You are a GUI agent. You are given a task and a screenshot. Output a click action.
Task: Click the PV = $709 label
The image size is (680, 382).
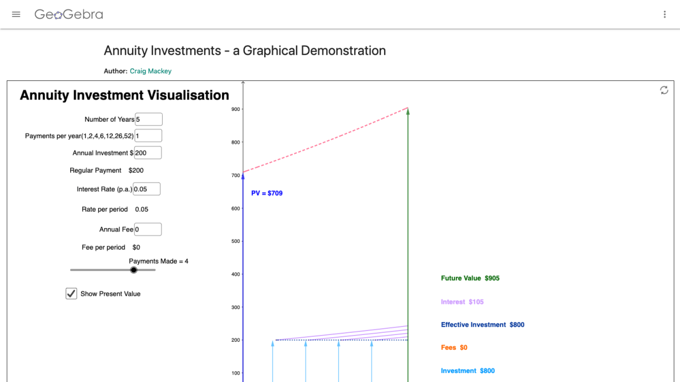pyautogui.click(x=267, y=193)
